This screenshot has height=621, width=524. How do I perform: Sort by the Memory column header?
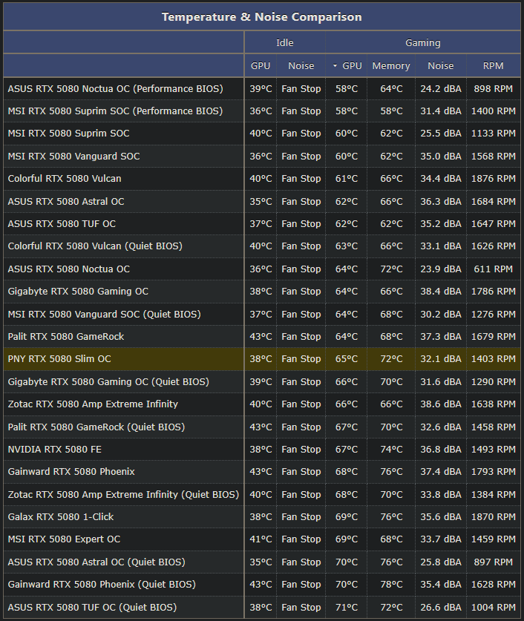click(391, 66)
